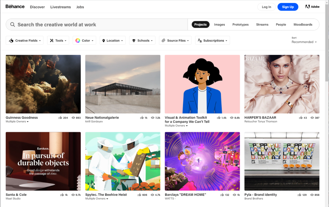Image resolution: width=329 pixels, height=207 pixels.
Task: Open the Schools filter dropdown
Action: (x=142, y=40)
